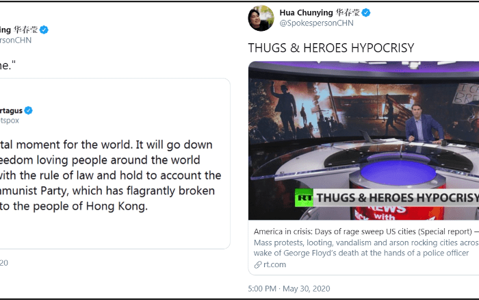
Task: Click the verified badge next to Ortagus name
Action: pos(29,110)
